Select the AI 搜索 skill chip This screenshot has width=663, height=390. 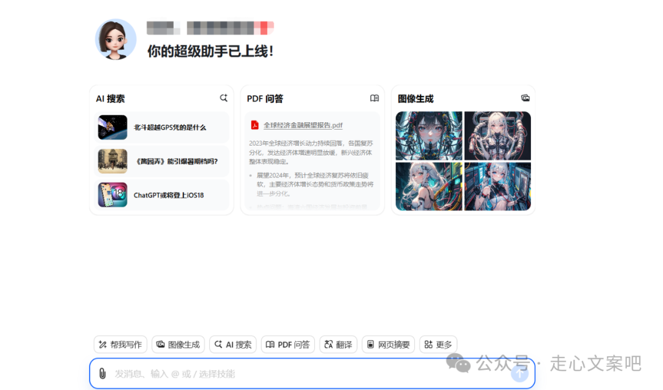pyautogui.click(x=233, y=345)
